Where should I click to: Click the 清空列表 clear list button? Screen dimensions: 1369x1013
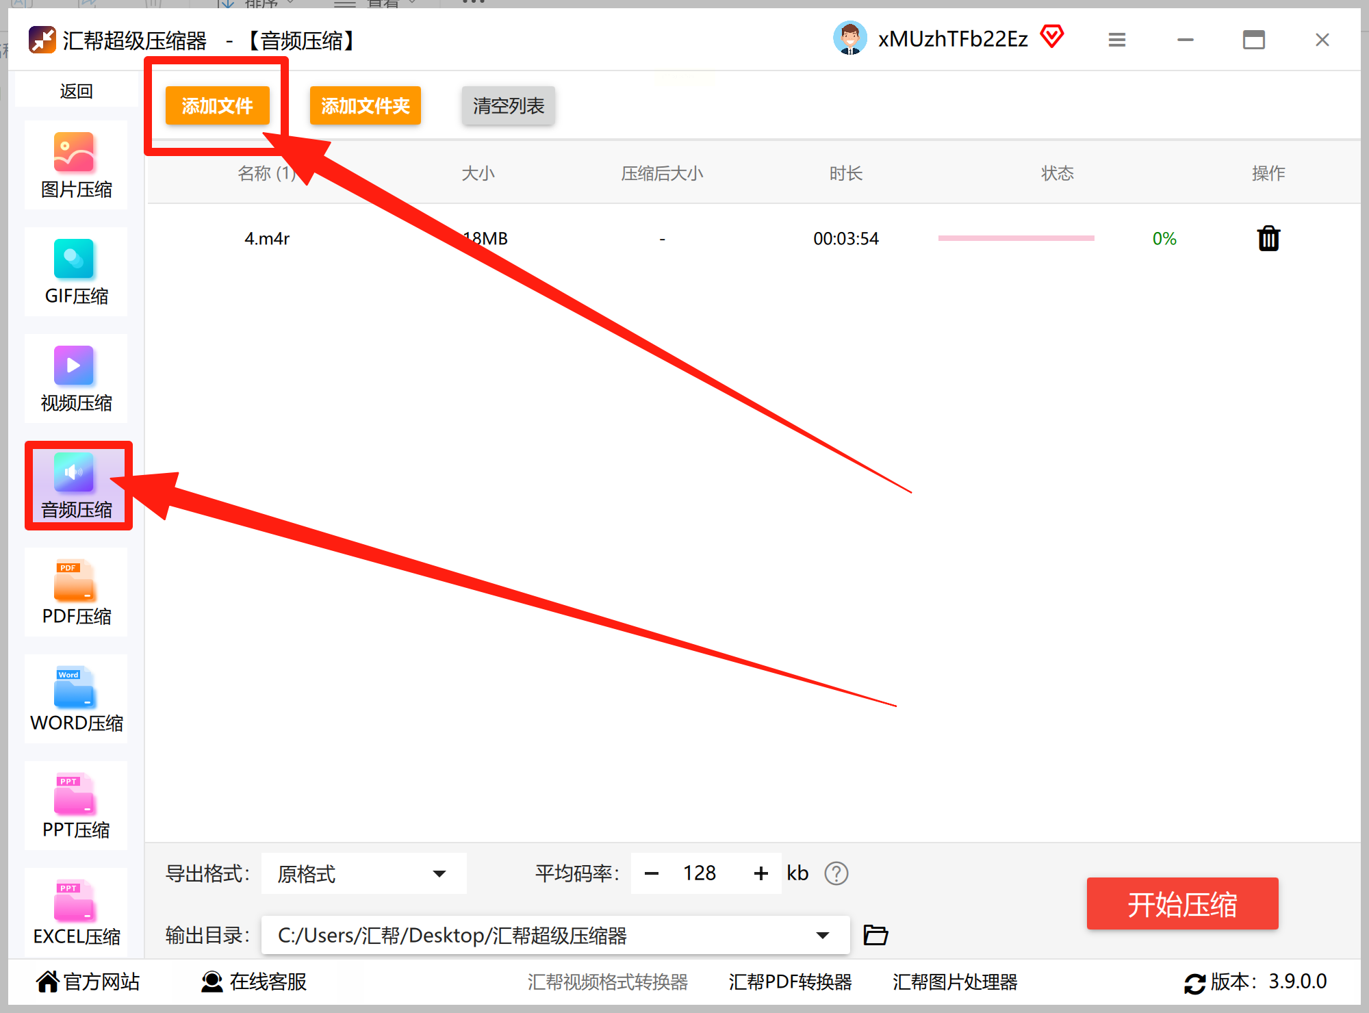click(x=508, y=106)
